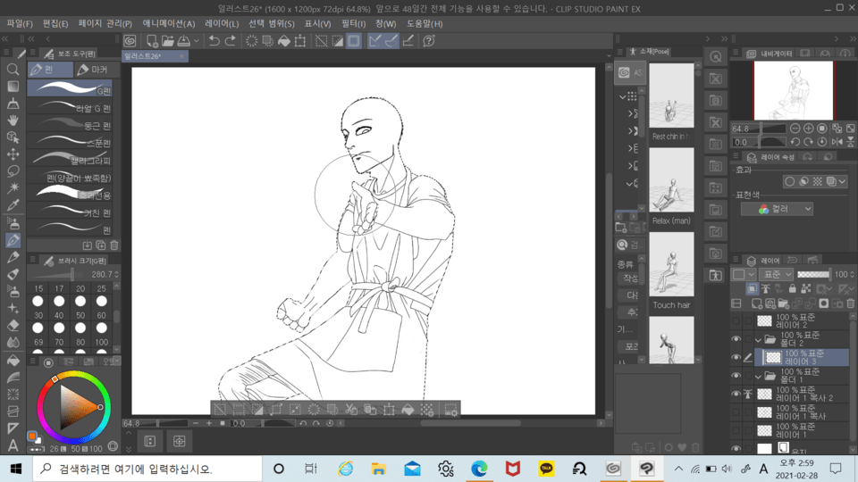
Task: Open layer effect dropdown arrow in Layer Property
Action: point(842,181)
